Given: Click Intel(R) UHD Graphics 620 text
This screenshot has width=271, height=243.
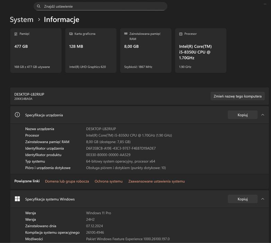Looking at the screenshot, I should point(87,67).
